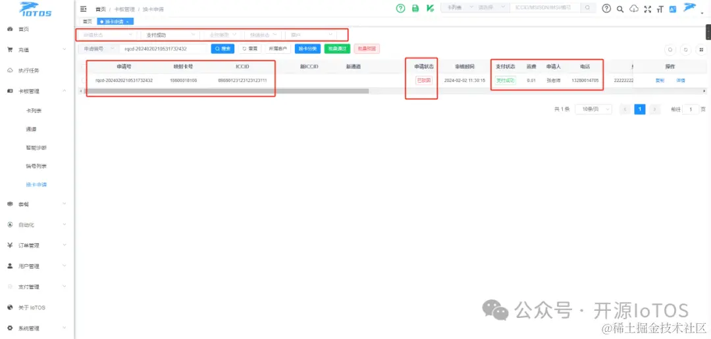The image size is (711, 339).
Task: Click the cloud download icon
Action: tap(634, 9)
